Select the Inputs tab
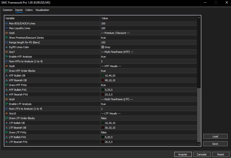 (19, 10)
